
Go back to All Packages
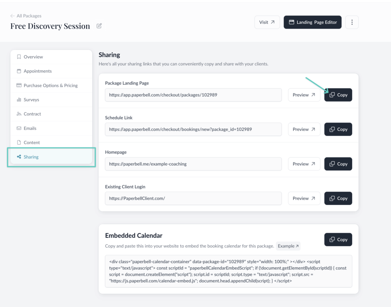click(x=26, y=16)
